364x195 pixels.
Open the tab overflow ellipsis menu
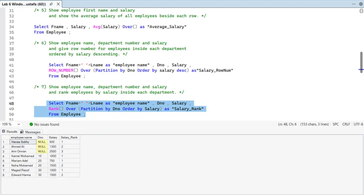(x=353, y=4)
